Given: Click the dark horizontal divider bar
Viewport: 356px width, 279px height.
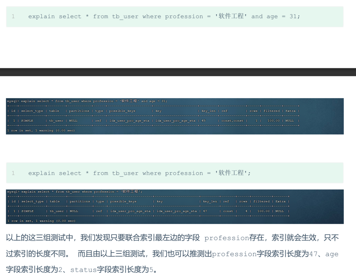Looking at the screenshot, I should tap(178, 72).
